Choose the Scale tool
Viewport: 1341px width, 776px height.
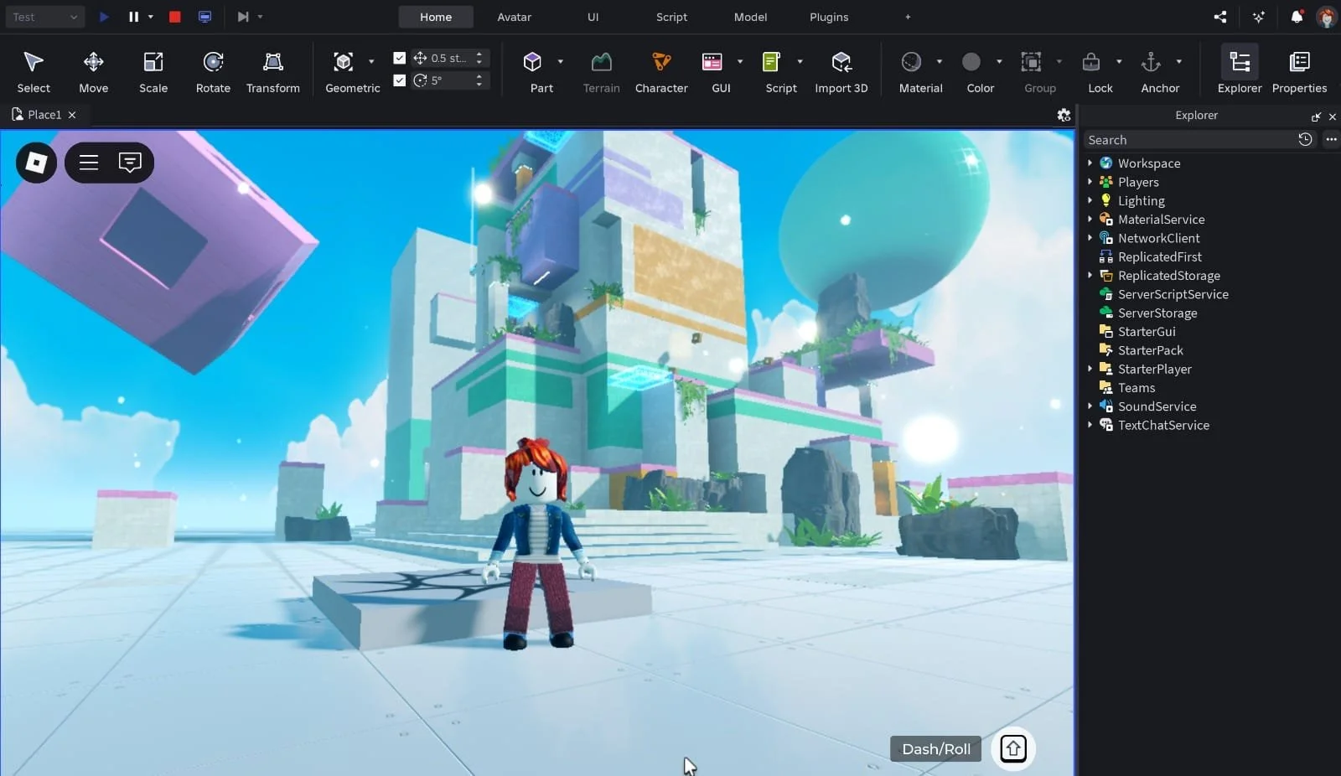tap(153, 72)
